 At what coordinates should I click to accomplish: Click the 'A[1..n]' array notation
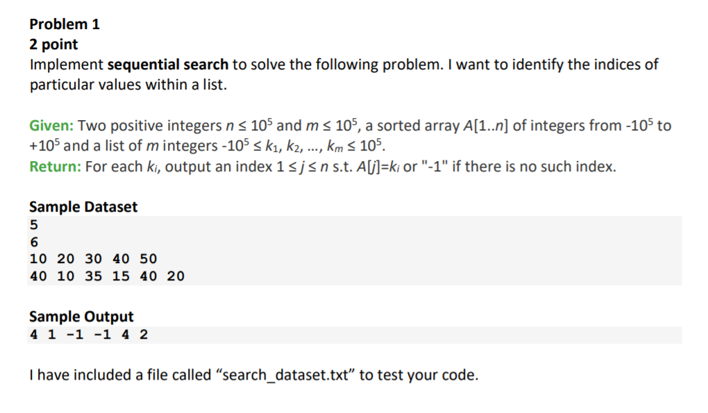click(486, 126)
